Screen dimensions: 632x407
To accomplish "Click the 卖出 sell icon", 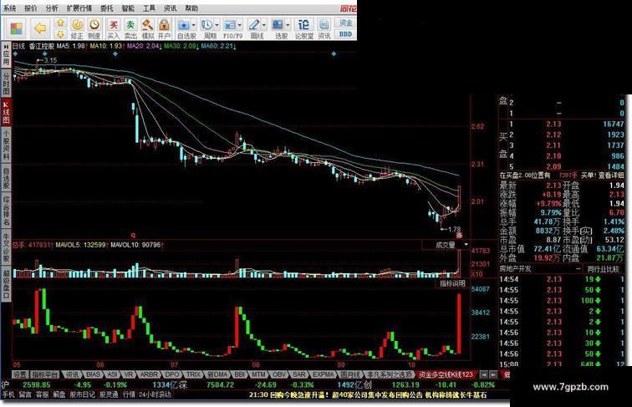I will tap(130, 28).
